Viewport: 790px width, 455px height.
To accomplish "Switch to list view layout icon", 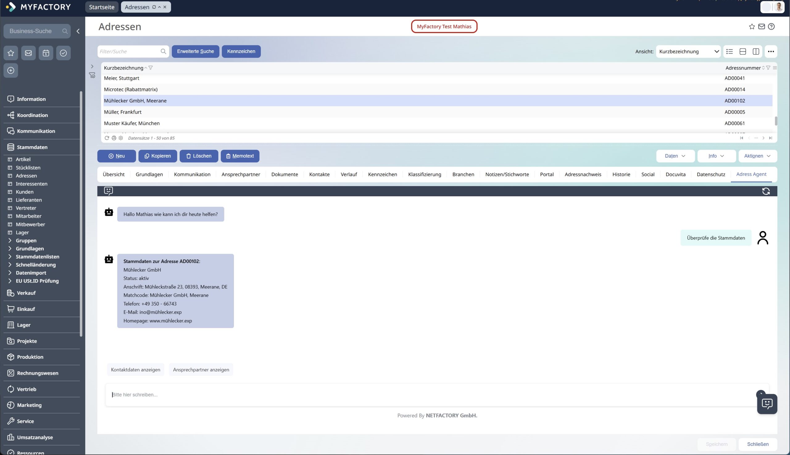I will tap(730, 52).
